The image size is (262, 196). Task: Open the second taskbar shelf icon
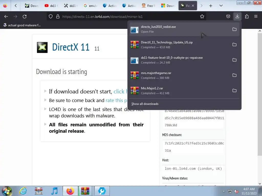(x=39, y=191)
